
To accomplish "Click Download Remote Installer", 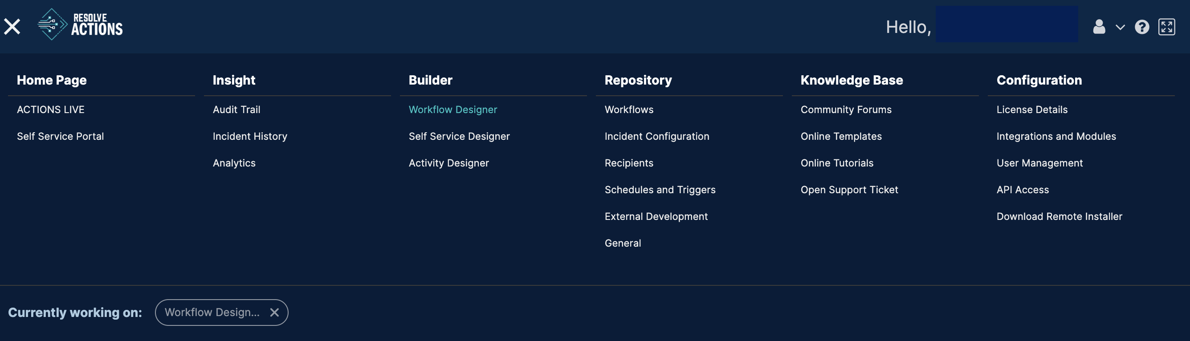I will pyautogui.click(x=1059, y=217).
